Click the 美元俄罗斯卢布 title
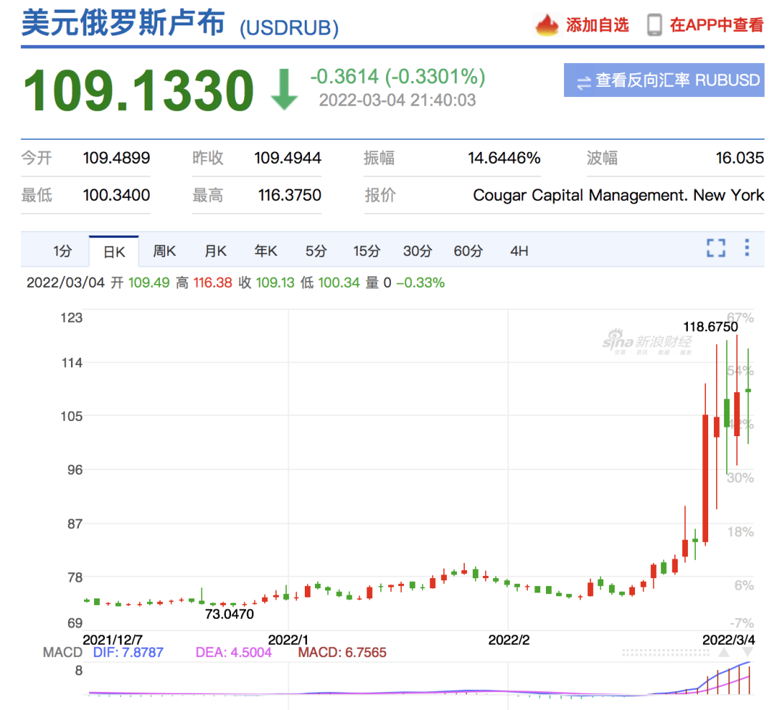Viewport: 782px width, 710px height. pos(123,23)
